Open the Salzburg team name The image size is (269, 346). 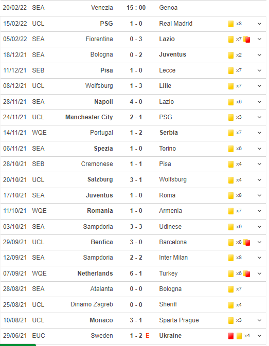100,179
